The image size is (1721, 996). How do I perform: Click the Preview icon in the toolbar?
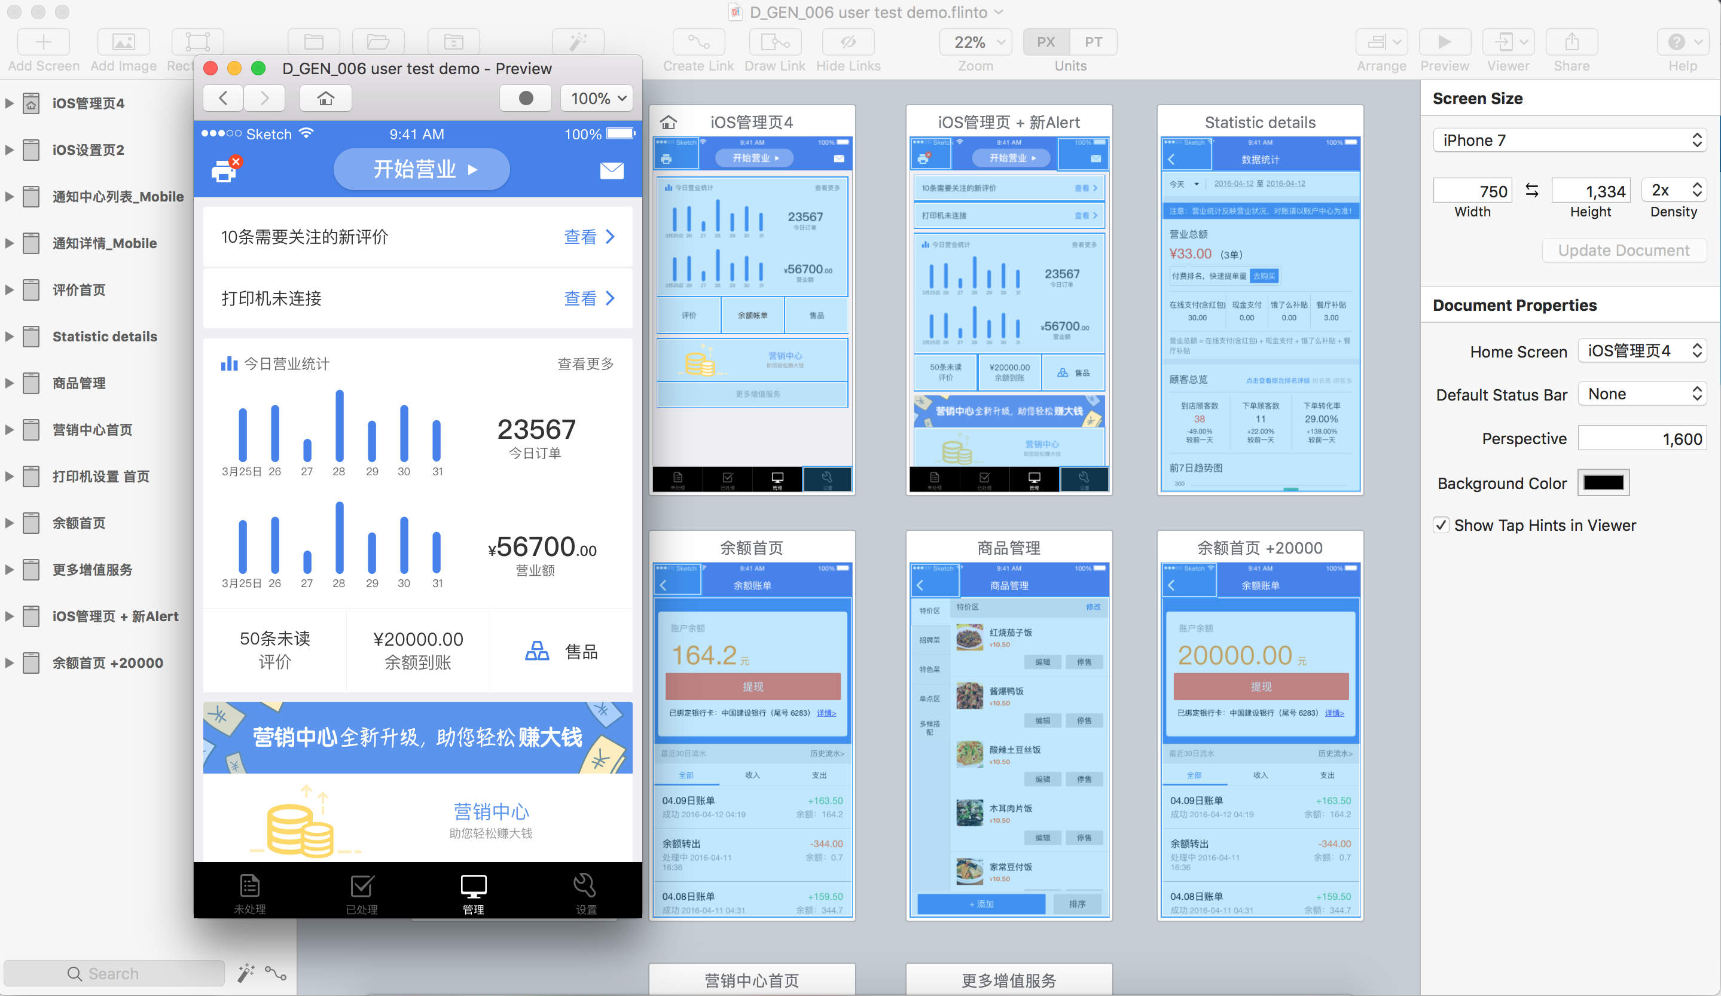point(1444,42)
